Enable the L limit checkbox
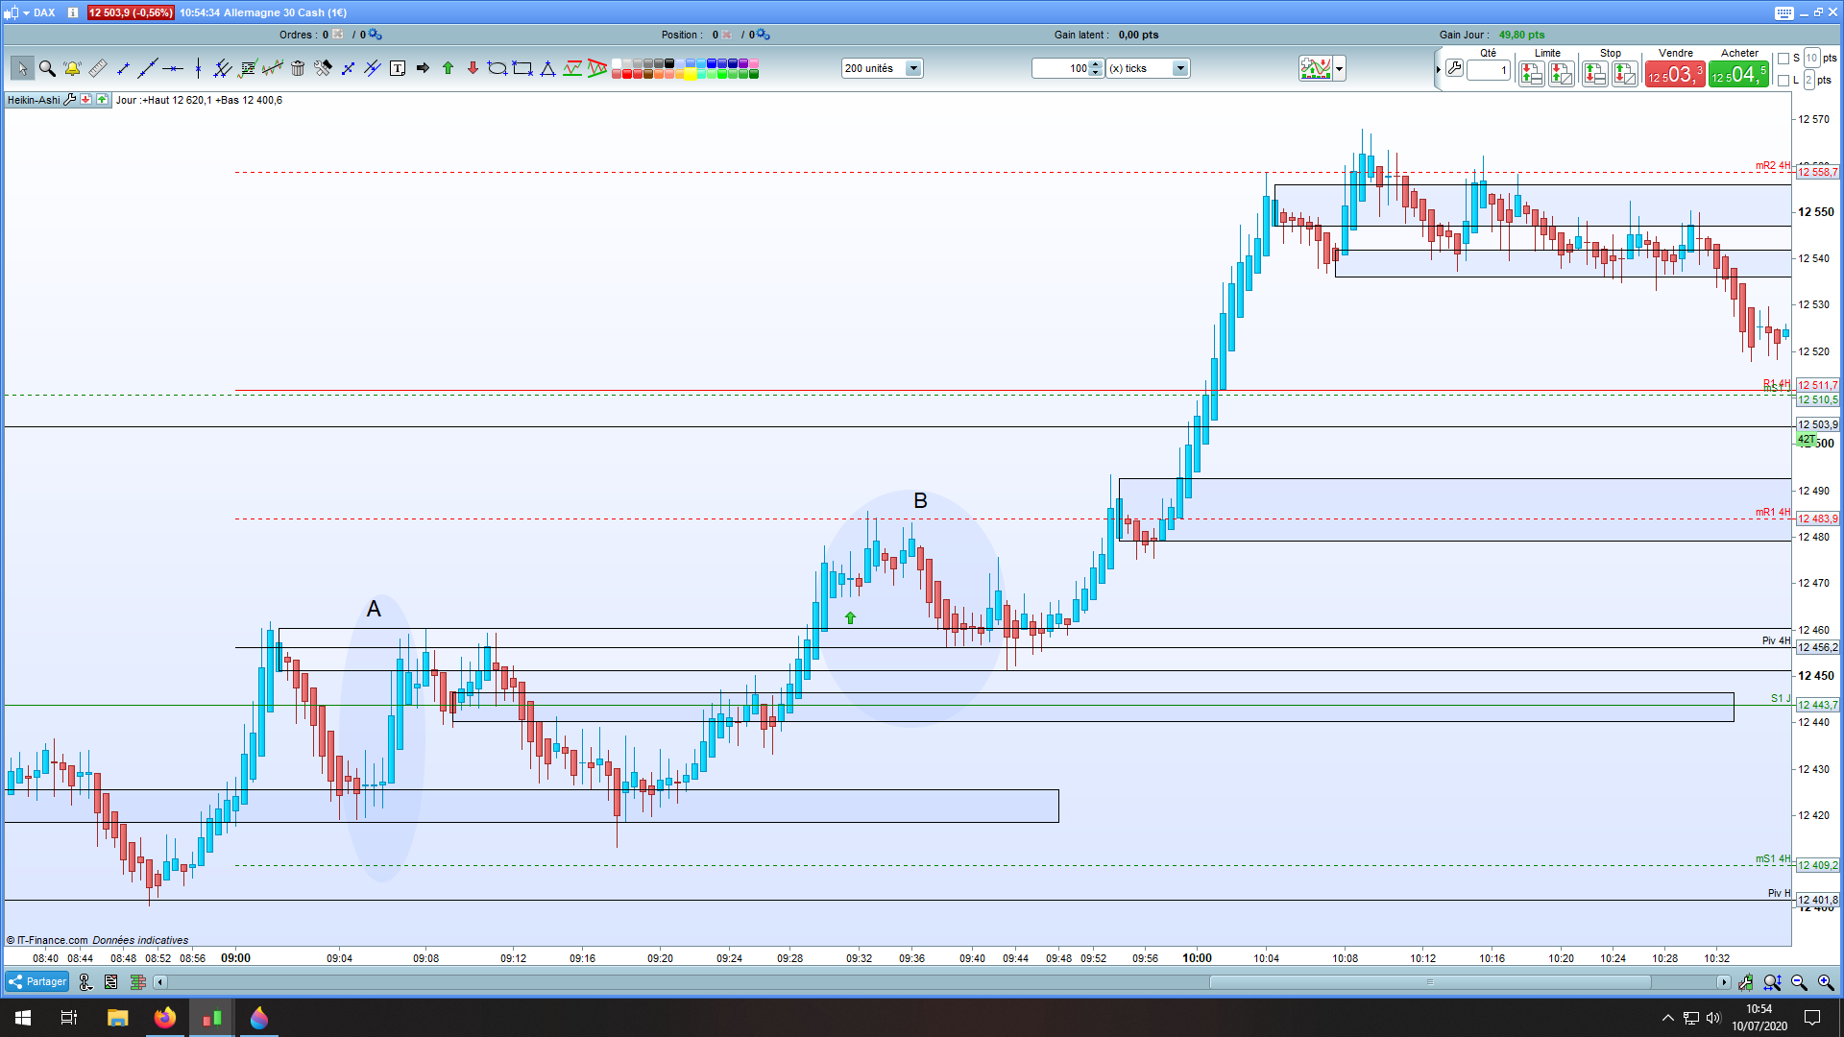Viewport: 1844px width, 1037px height. pos(1783,81)
